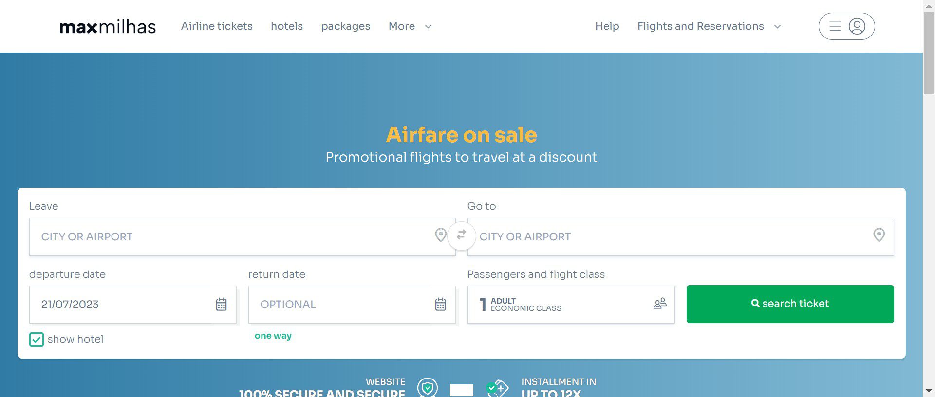Viewport: 935px width, 397px height.
Task: Uncheck the show hotel checkbox
Action: 37,340
